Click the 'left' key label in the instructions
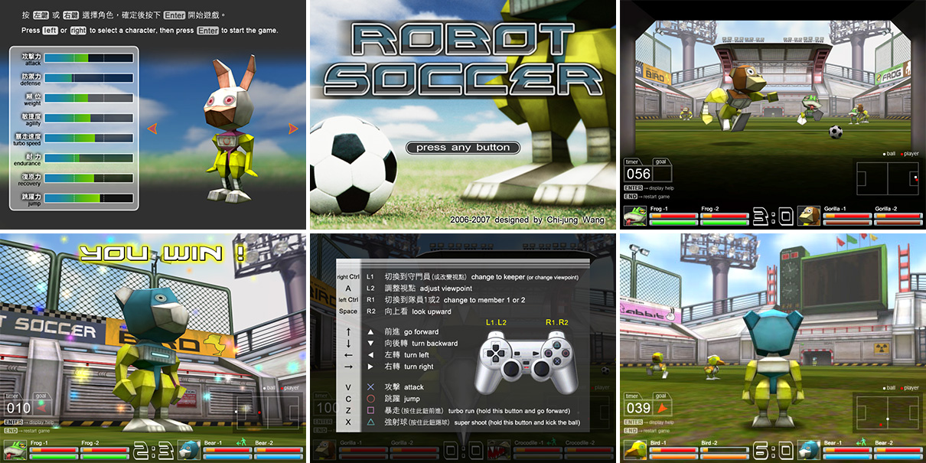 click(x=50, y=31)
